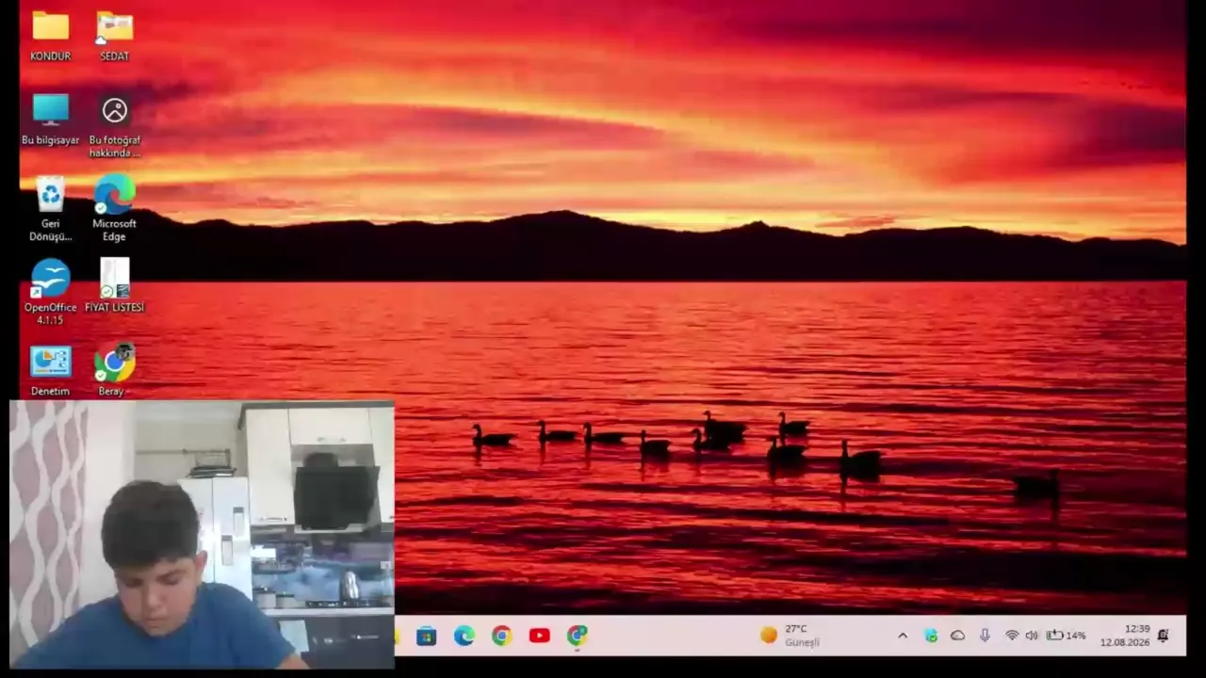This screenshot has width=1206, height=678.
Task: Select the KONDUR folder on the desktop
Action: pyautogui.click(x=50, y=36)
